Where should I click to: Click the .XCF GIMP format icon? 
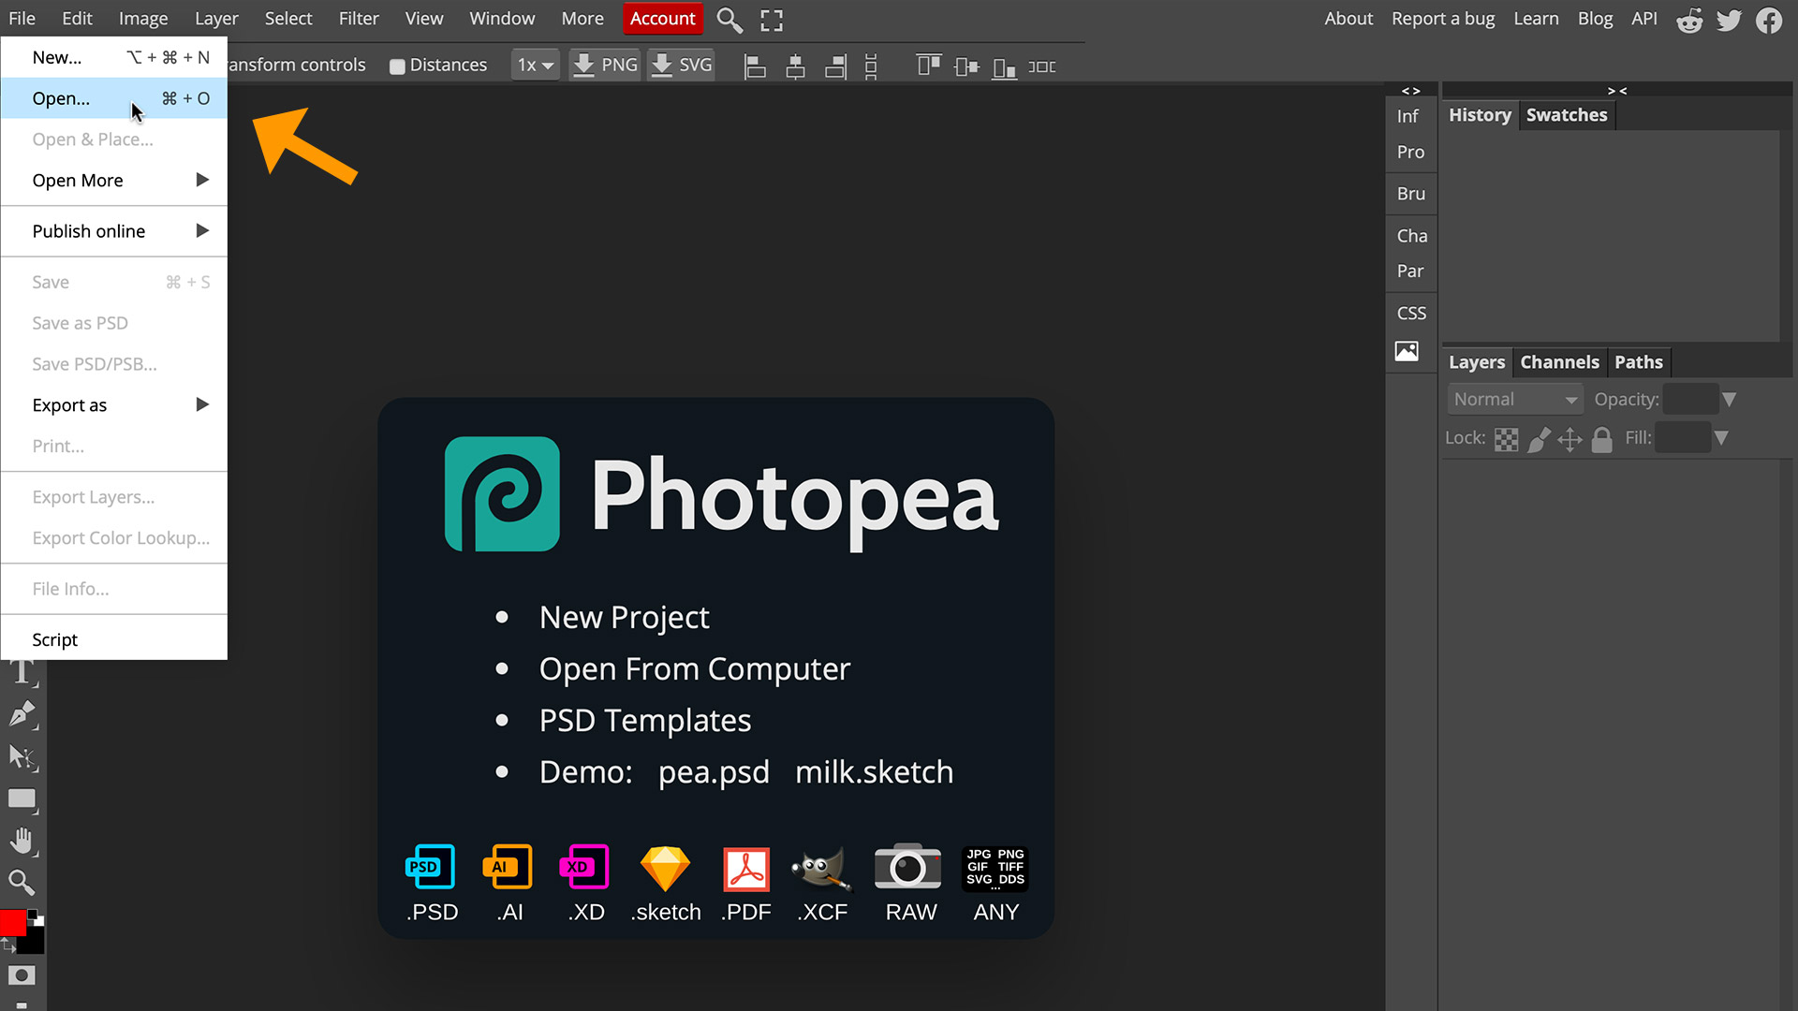pos(822,869)
